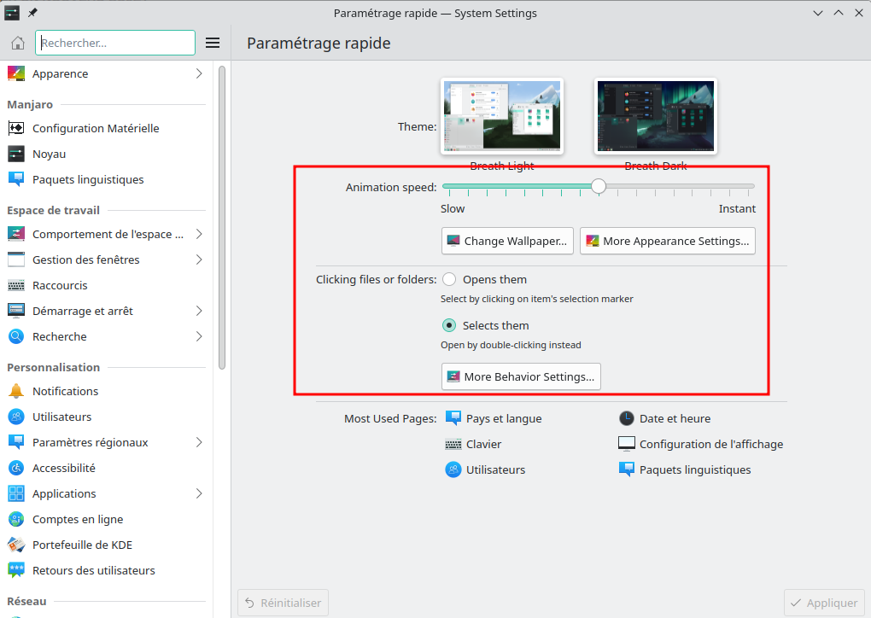Select 'Opens them' radio button

point(449,279)
